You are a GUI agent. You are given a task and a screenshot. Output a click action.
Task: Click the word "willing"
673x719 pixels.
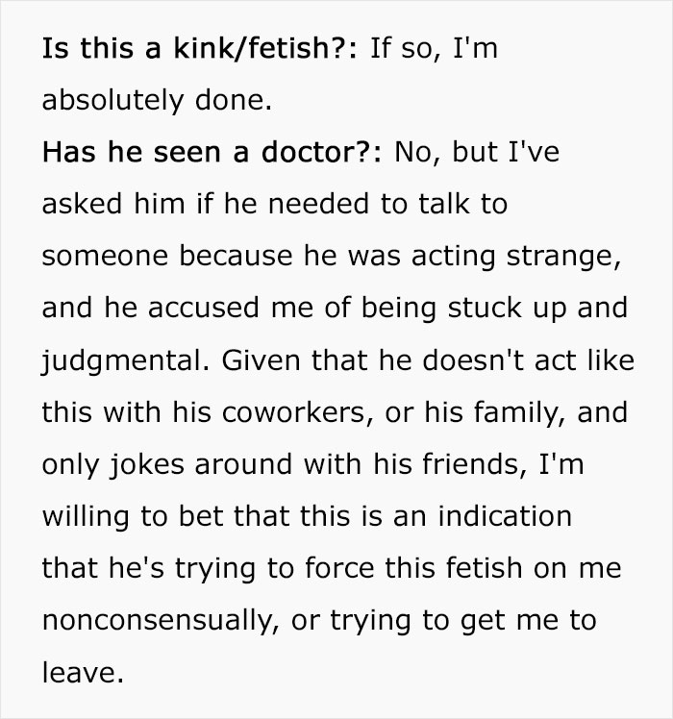(x=84, y=516)
